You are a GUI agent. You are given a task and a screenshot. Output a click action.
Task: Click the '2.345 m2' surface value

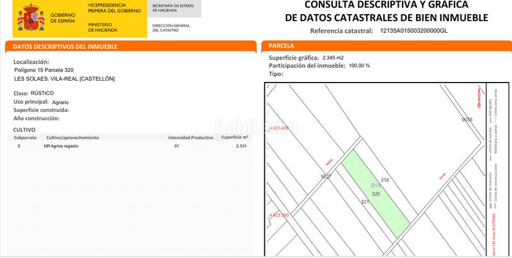click(333, 58)
